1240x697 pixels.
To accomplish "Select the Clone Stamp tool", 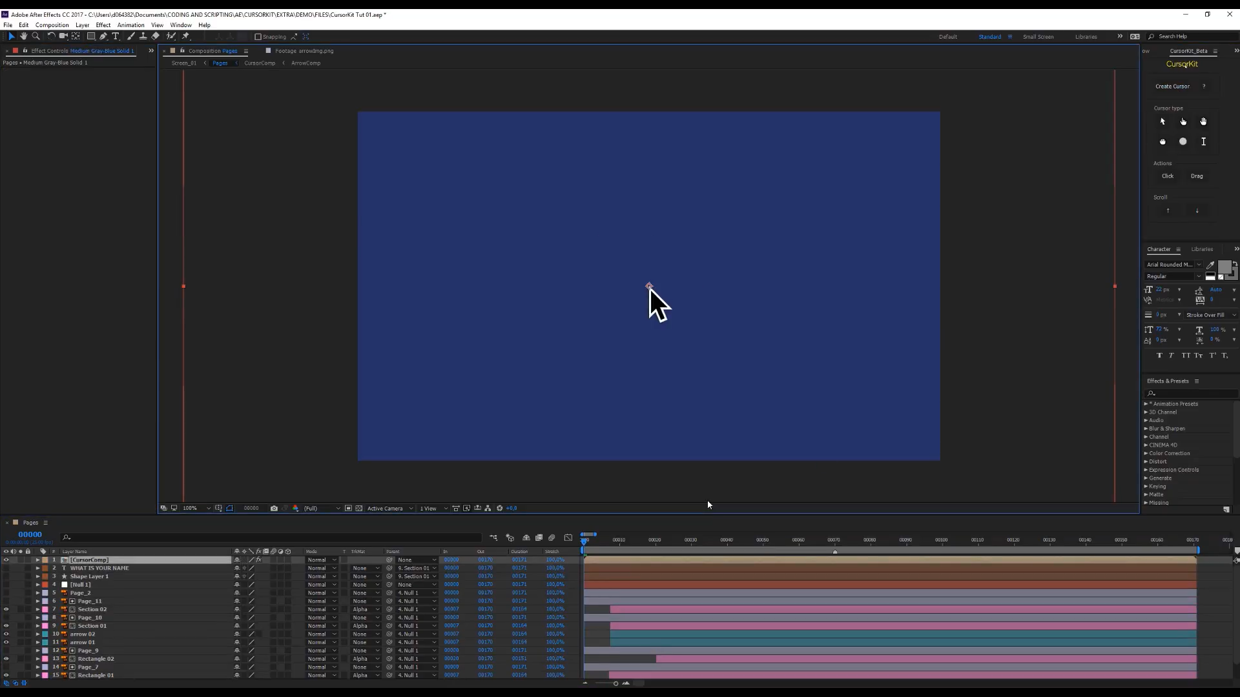I will 143,36.
